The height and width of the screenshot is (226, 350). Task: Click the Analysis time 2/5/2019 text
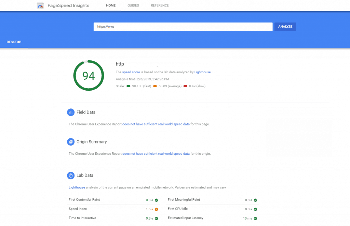pos(143,79)
